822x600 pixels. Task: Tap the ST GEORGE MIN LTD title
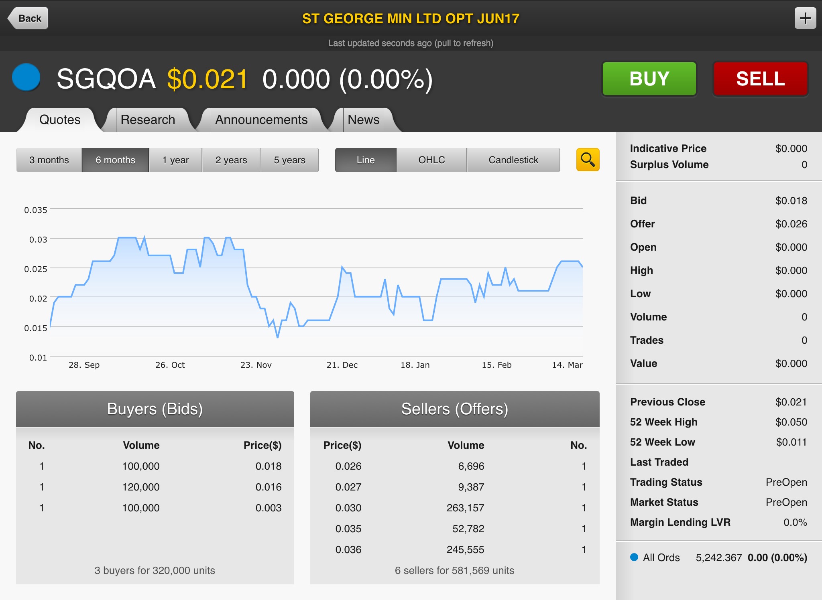point(411,18)
